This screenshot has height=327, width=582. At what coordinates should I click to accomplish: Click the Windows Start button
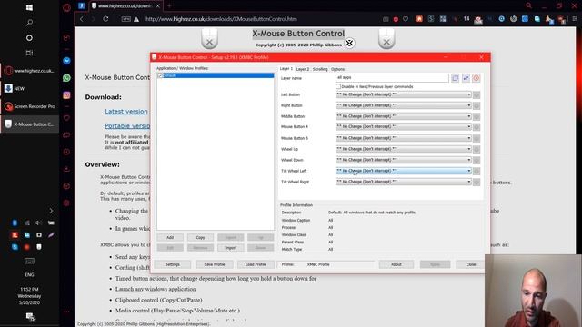click(x=29, y=7)
